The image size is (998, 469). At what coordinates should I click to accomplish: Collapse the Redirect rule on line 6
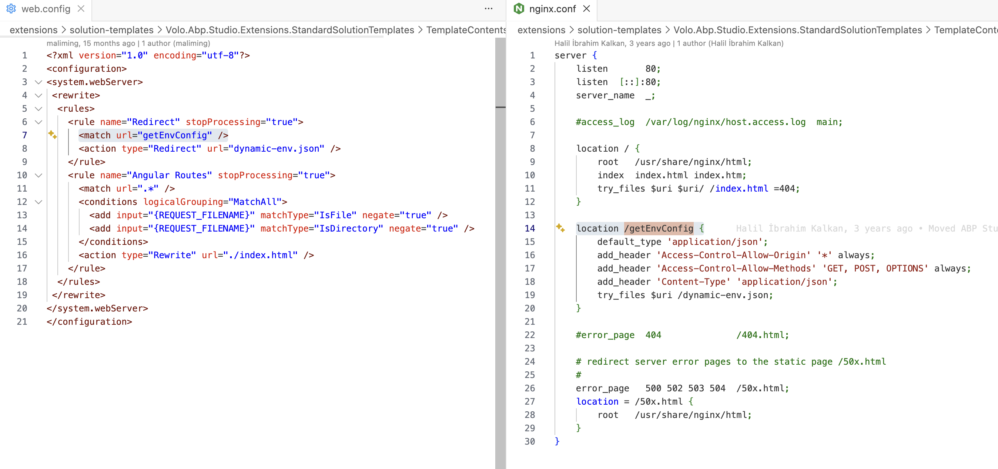coord(38,122)
